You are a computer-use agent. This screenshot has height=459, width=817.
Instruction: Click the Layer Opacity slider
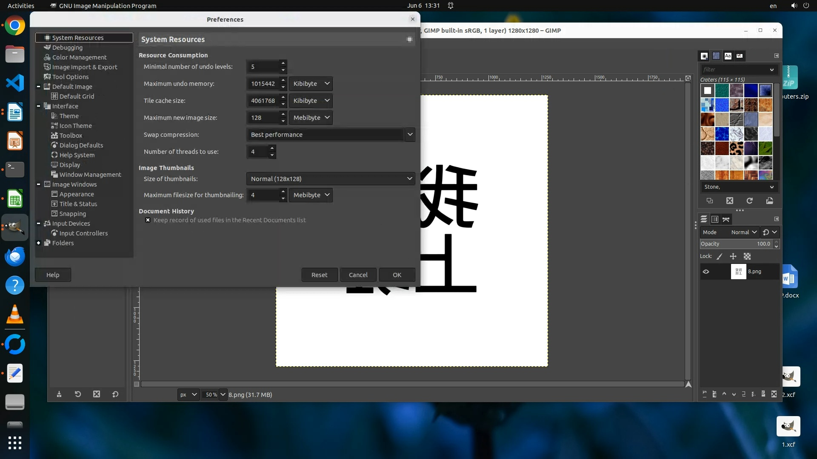click(736, 244)
